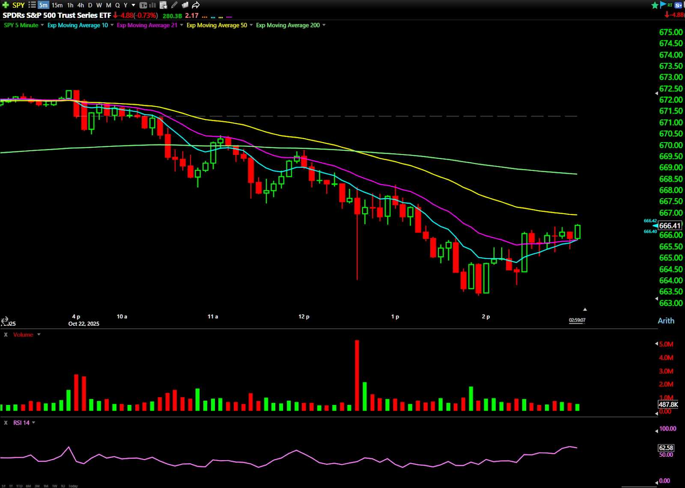Open the watchlist list icon beside SPY
Viewport: 685px width, 488px height.
click(32, 5)
